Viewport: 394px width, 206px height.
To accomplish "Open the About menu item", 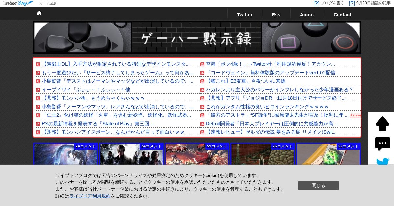I will tap(307, 15).
